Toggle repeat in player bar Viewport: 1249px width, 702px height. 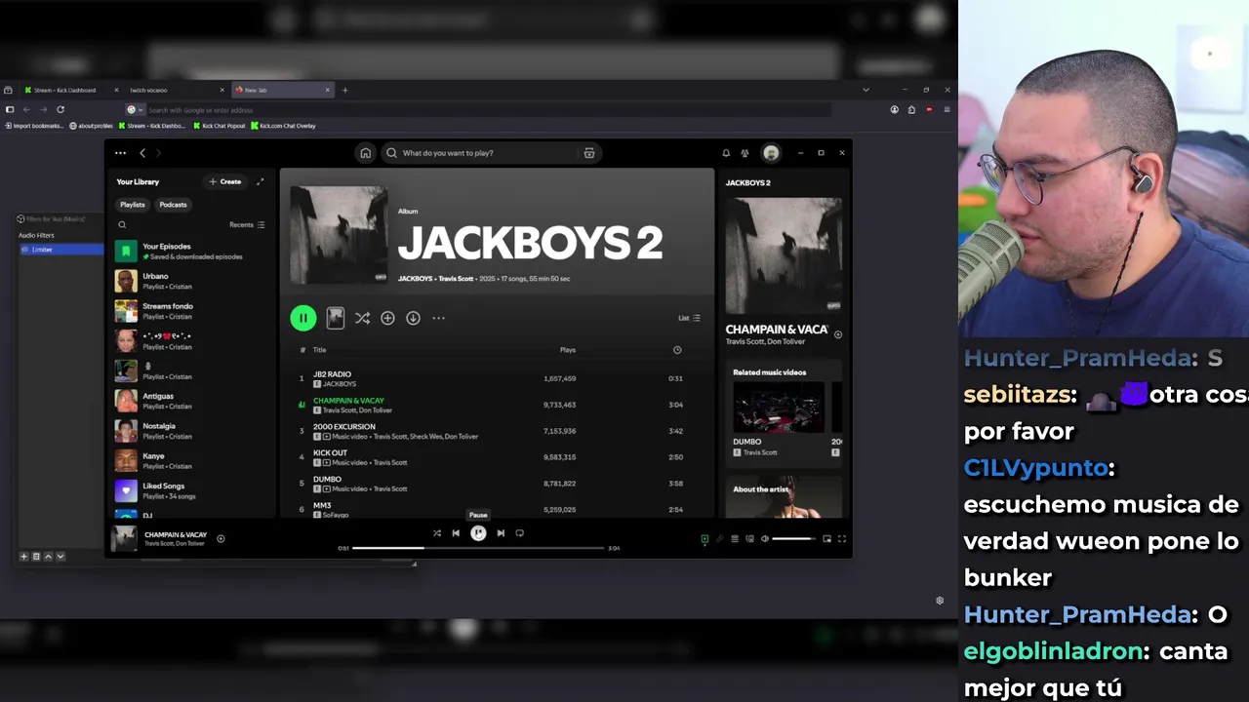pos(519,533)
